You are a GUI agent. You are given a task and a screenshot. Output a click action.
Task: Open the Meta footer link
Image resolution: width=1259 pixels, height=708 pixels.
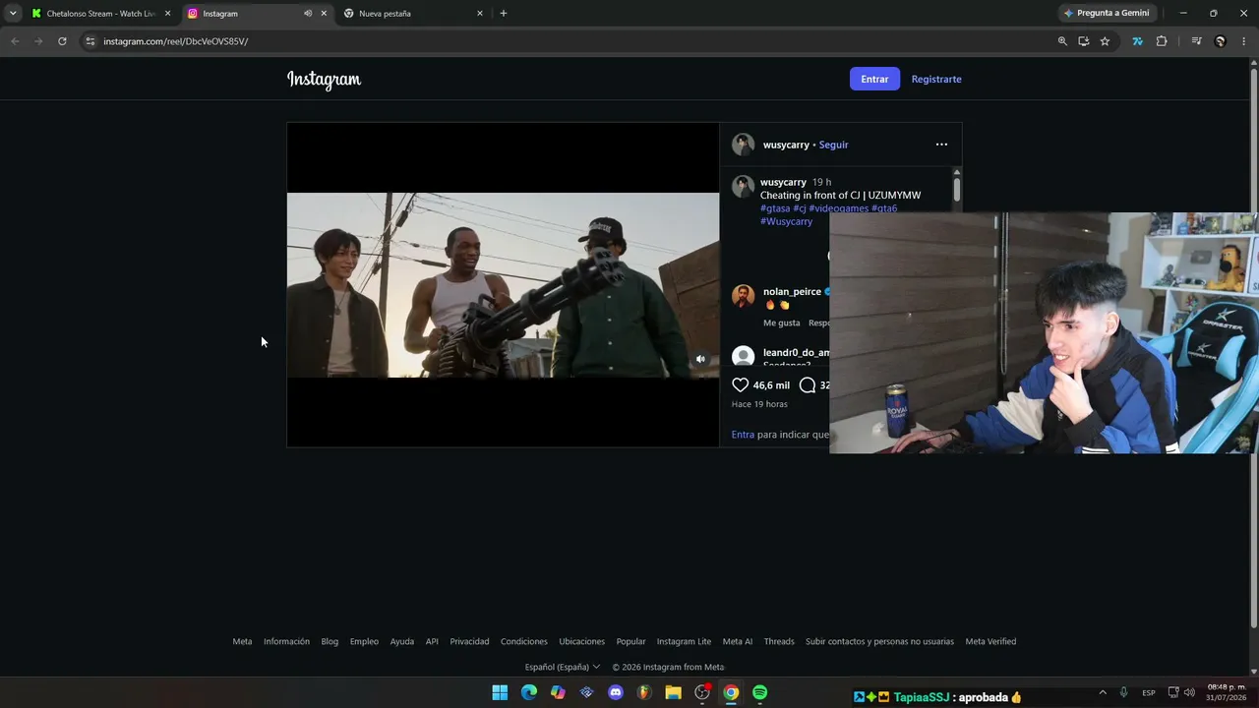(242, 641)
